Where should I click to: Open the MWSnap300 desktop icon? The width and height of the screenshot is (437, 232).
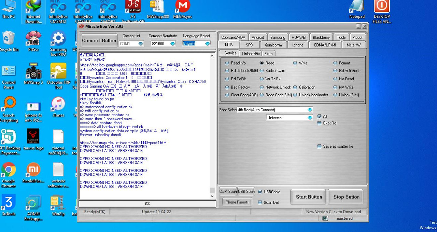(158, 10)
